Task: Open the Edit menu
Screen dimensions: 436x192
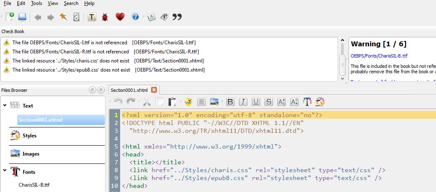Action: click(21, 3)
